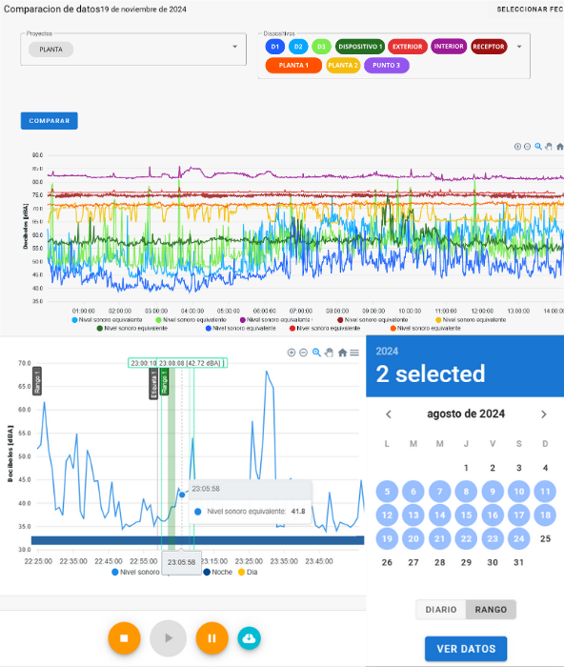Select day 15 in August calendar
564x667 pixels.
tap(466, 515)
